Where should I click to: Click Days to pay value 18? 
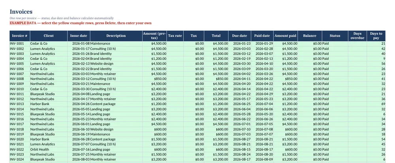click(376, 134)
